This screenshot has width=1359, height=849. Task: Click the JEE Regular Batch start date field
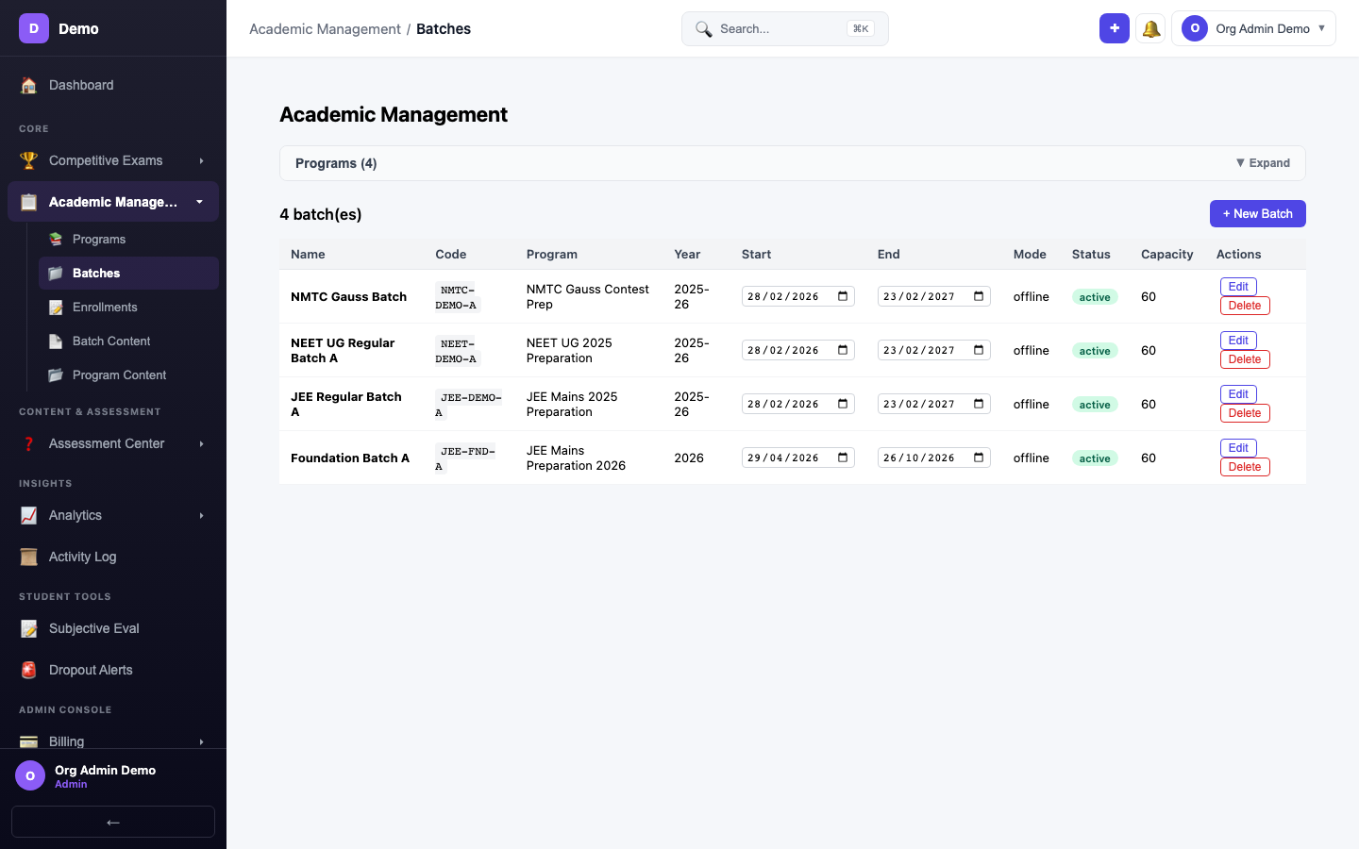(x=798, y=404)
